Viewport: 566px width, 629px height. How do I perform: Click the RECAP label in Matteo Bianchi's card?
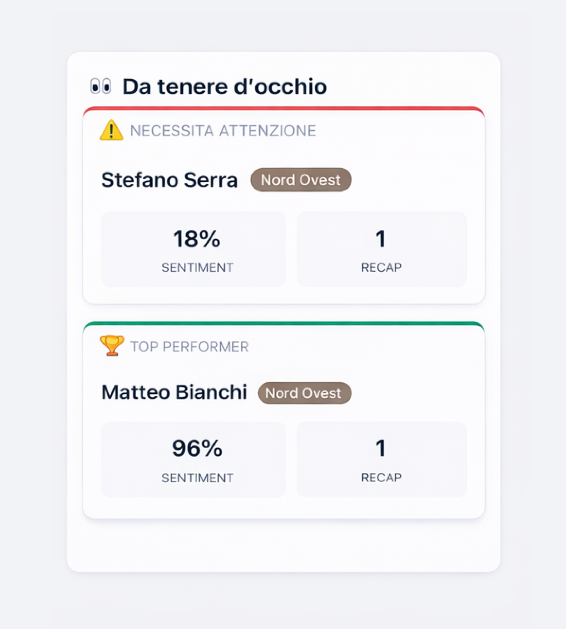point(381,477)
